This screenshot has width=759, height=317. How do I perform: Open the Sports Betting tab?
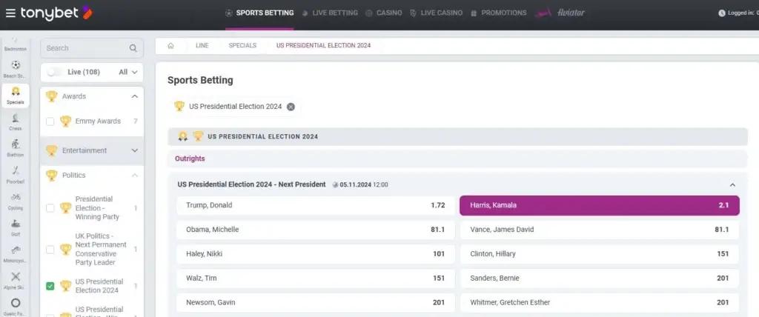[x=260, y=13]
